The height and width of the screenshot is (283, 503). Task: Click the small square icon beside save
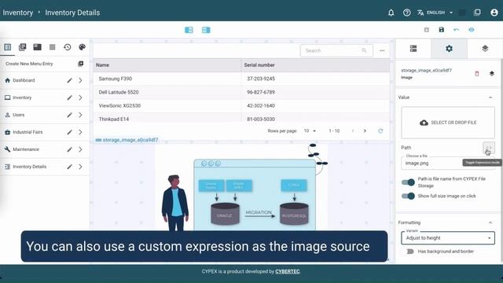coord(426,30)
